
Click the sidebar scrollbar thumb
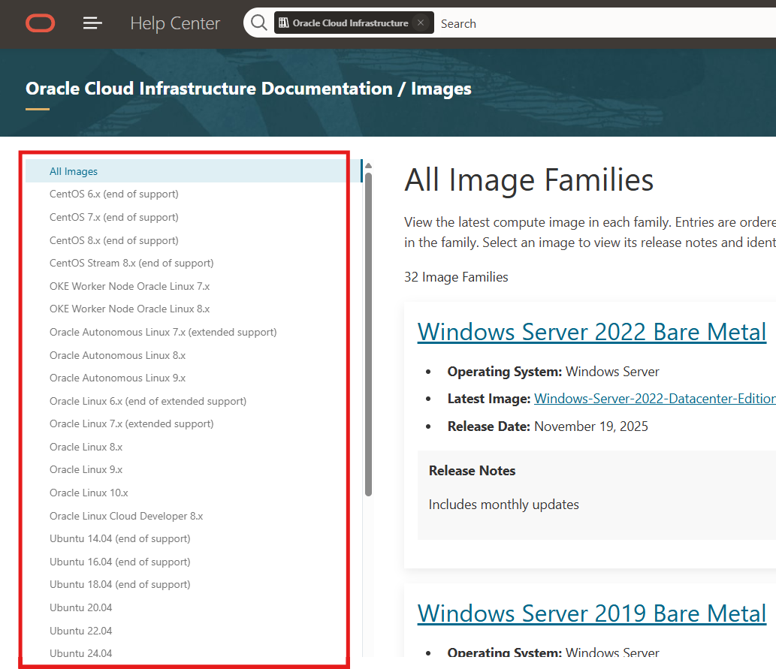coord(368,334)
